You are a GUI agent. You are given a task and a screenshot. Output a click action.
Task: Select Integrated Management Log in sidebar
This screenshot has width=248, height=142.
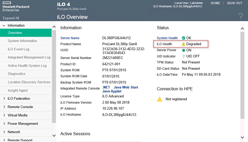tap(29, 57)
